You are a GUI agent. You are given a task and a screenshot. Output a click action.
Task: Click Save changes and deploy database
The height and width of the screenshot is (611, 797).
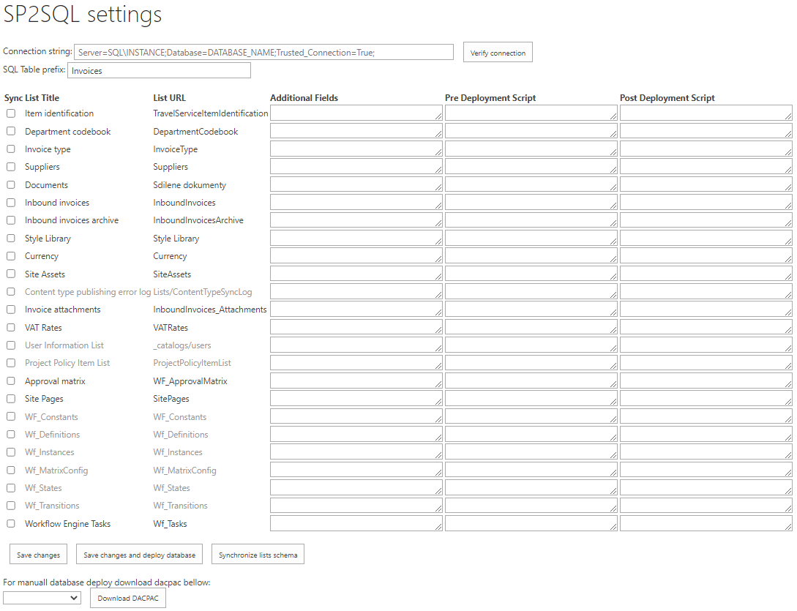pyautogui.click(x=139, y=555)
